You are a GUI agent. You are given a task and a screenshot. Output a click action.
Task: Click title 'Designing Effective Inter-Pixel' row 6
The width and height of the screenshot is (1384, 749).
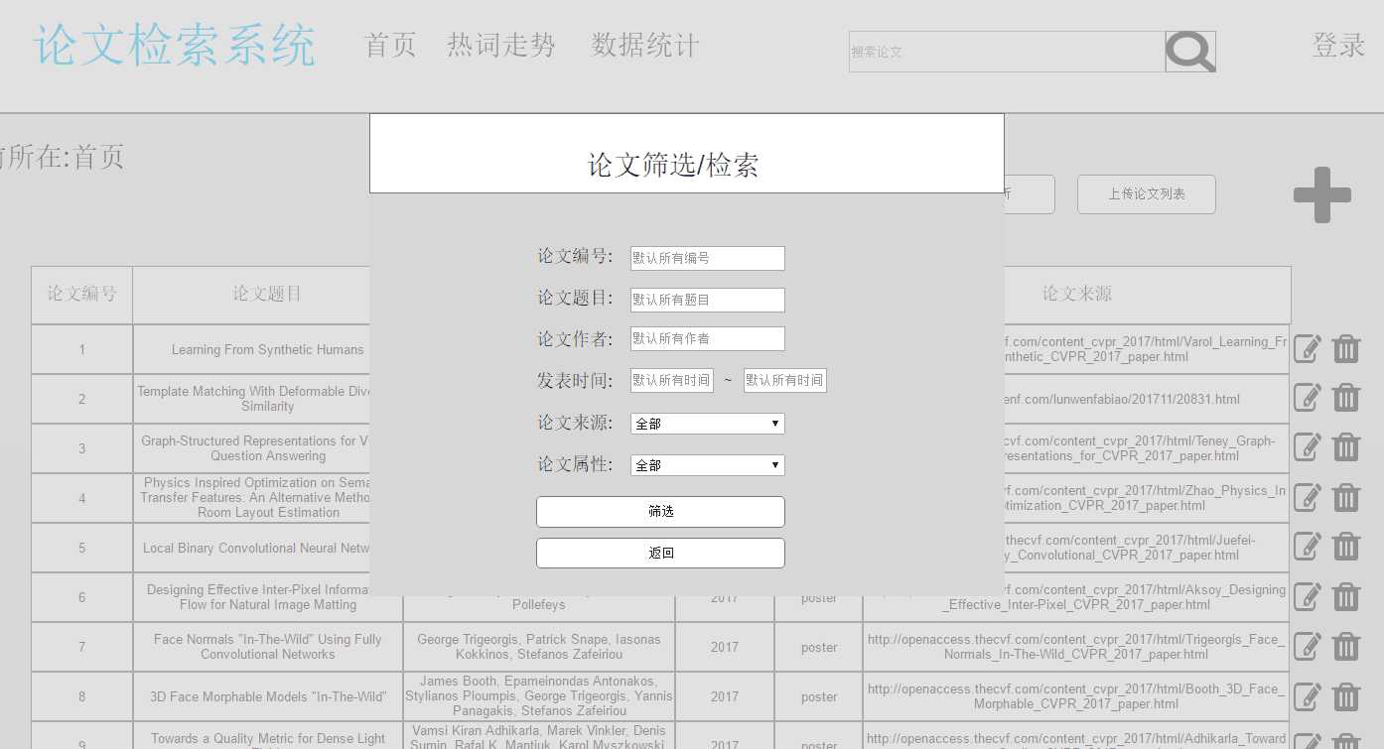click(258, 597)
